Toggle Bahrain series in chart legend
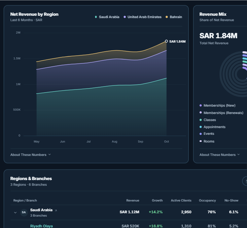 point(174,17)
